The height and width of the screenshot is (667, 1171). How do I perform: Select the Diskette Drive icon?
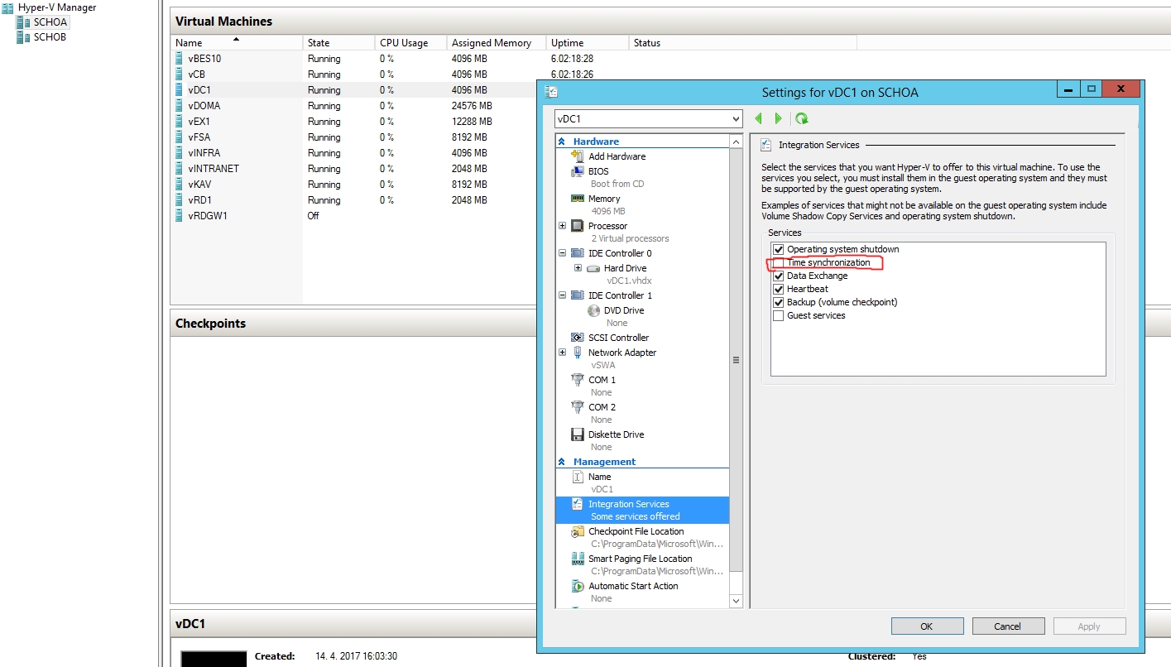pyautogui.click(x=578, y=434)
